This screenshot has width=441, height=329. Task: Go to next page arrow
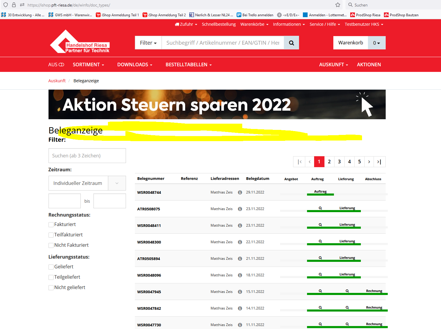369,162
